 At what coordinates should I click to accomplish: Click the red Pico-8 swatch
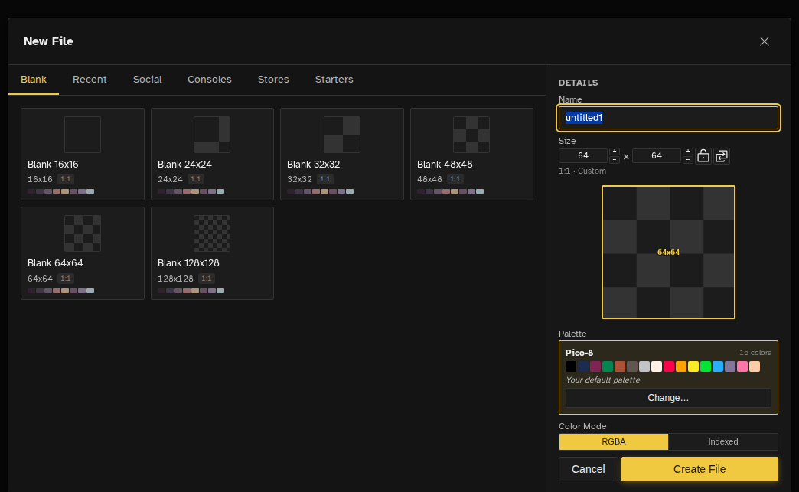point(669,367)
